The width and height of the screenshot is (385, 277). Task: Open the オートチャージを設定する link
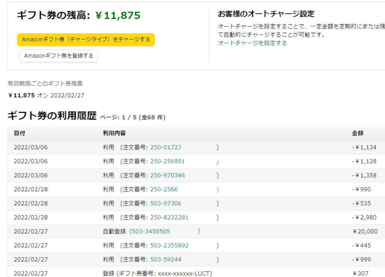[252, 43]
